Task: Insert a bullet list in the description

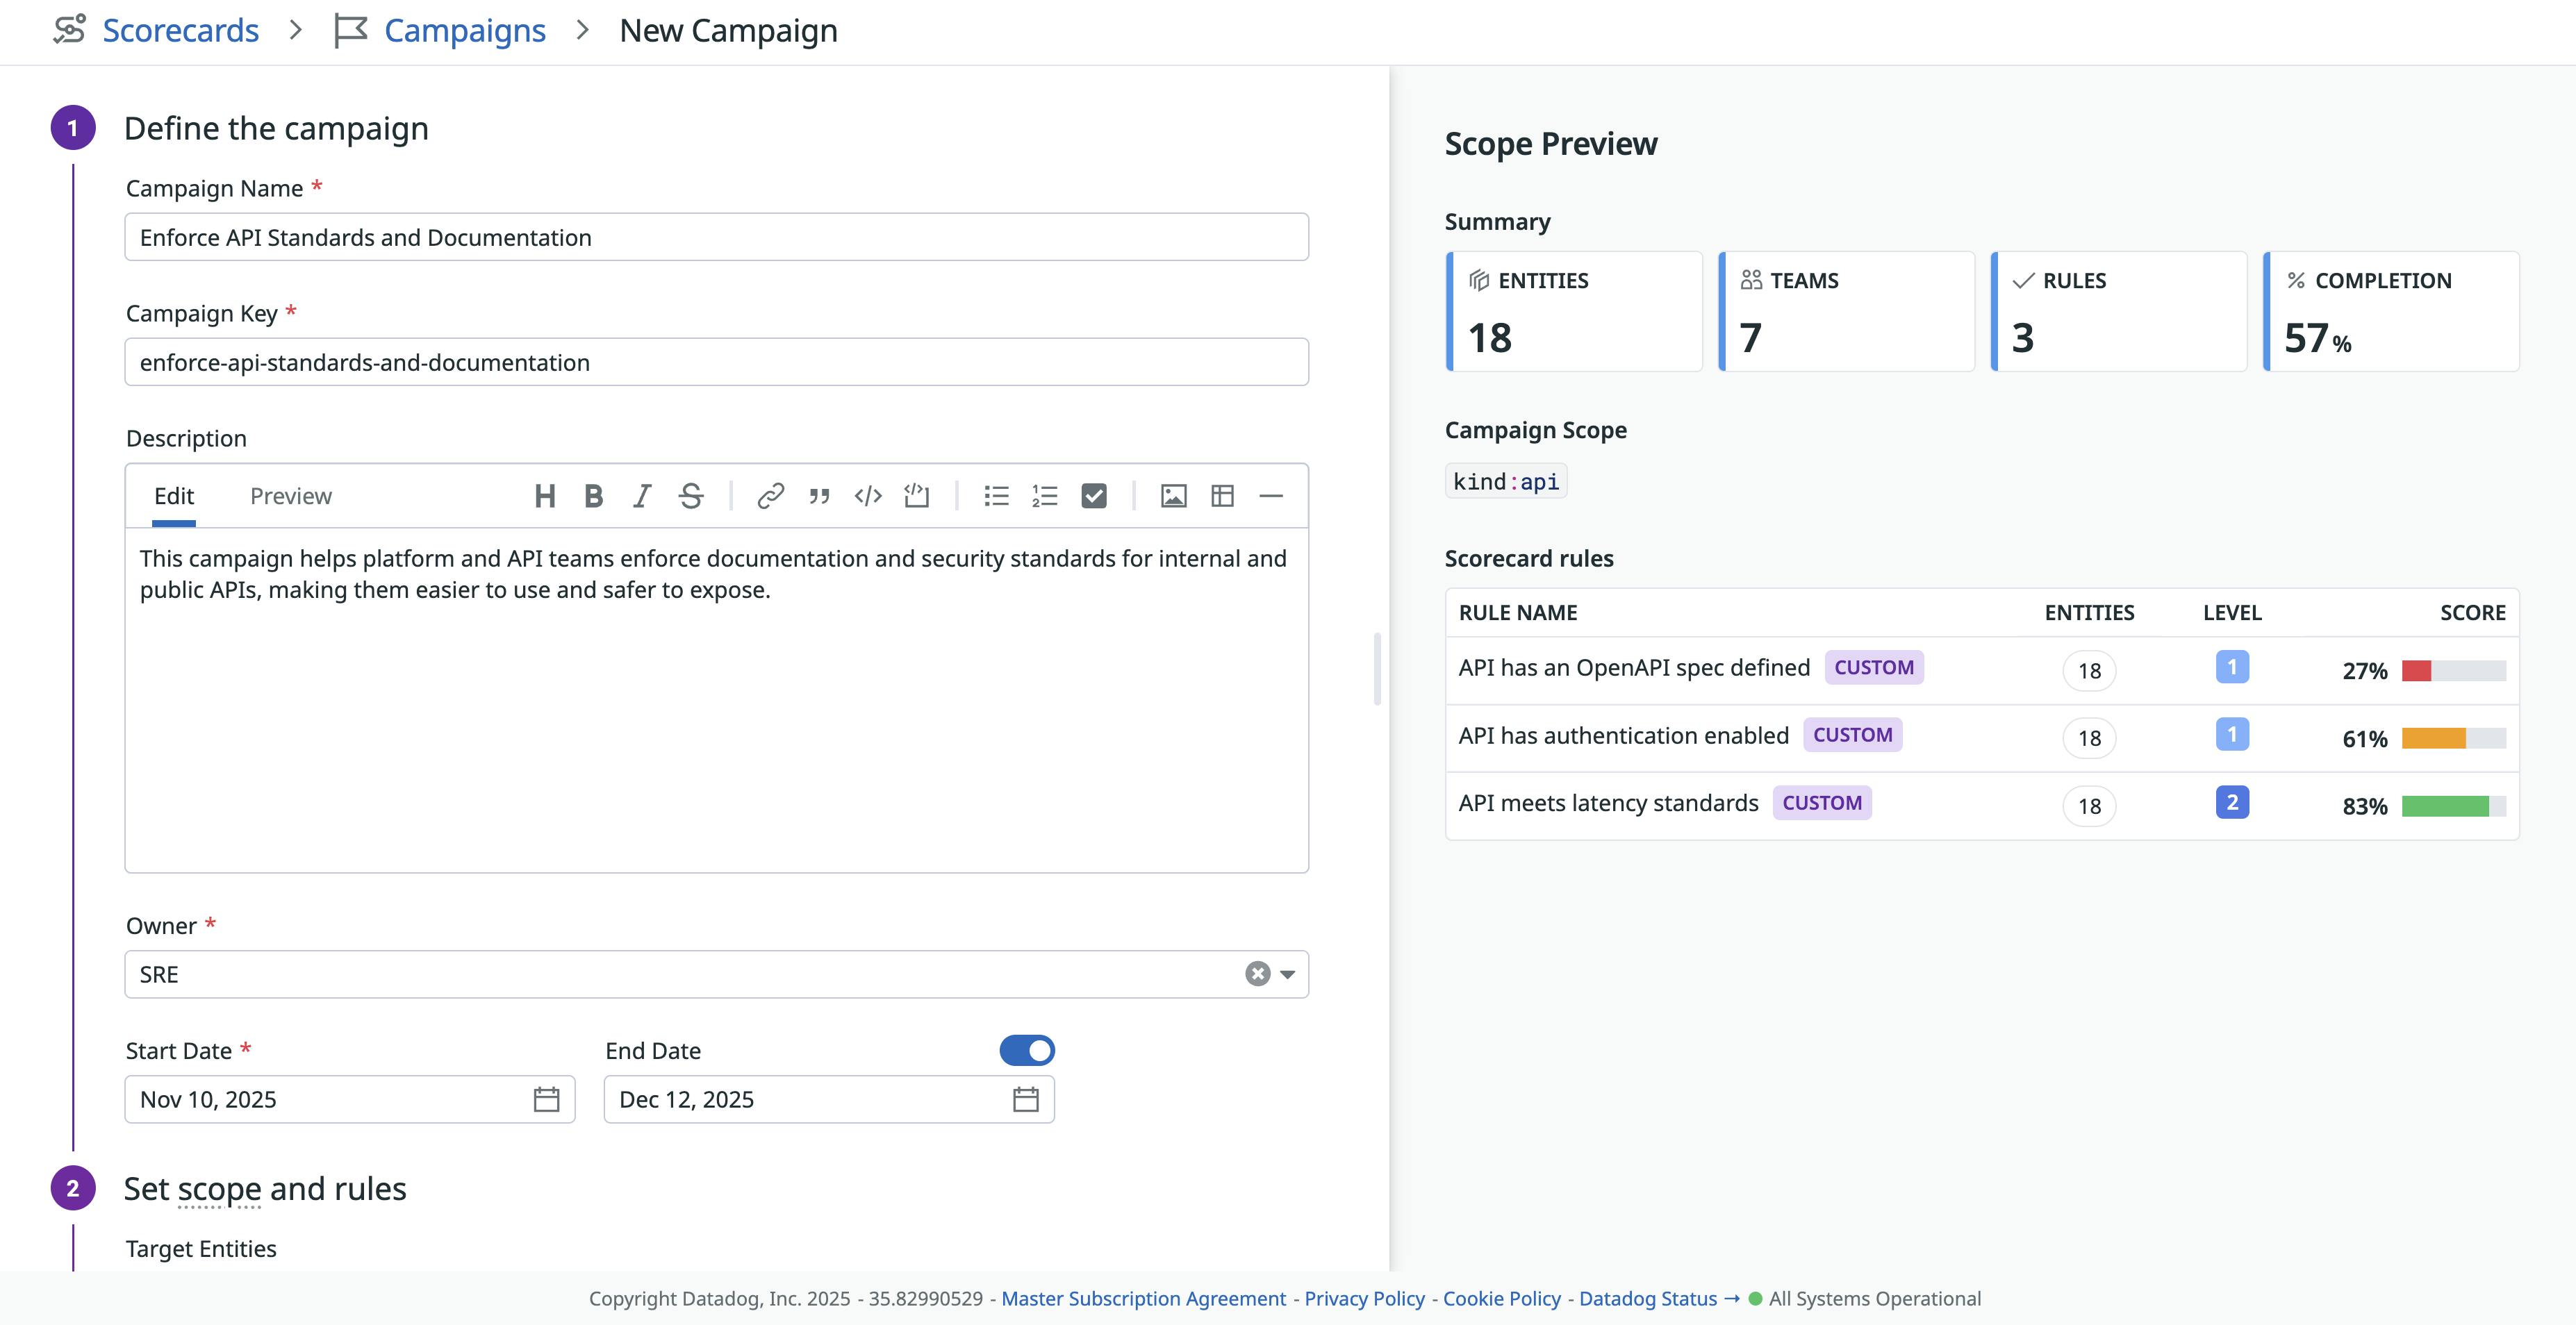Action: [x=996, y=496]
